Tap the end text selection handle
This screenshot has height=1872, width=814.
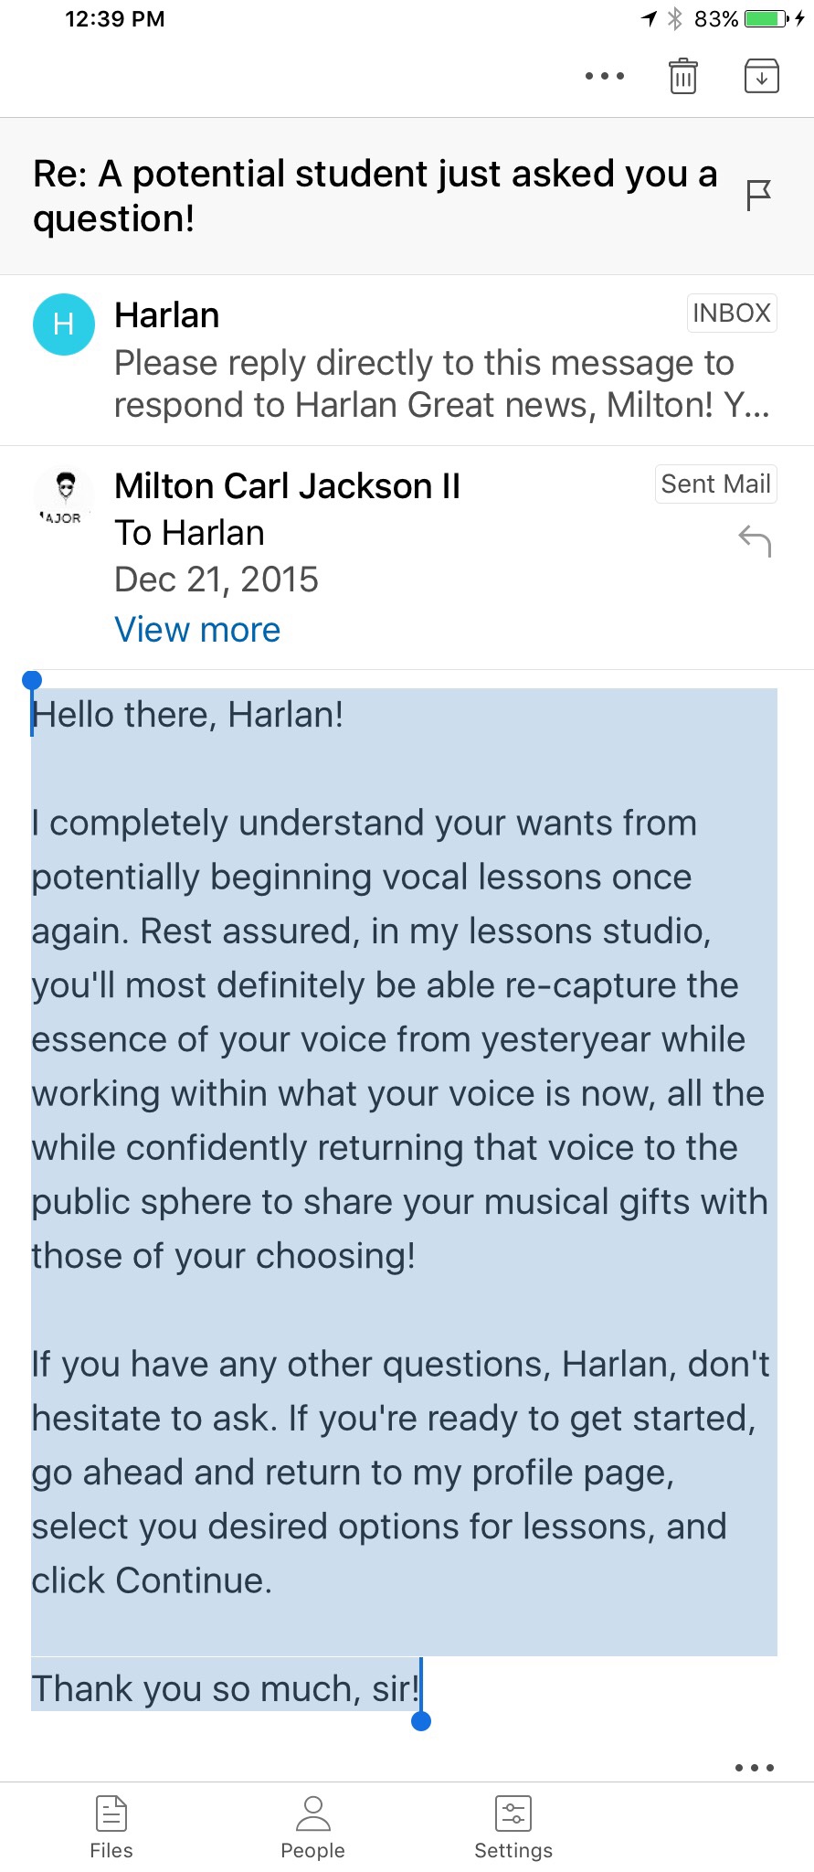(421, 1720)
